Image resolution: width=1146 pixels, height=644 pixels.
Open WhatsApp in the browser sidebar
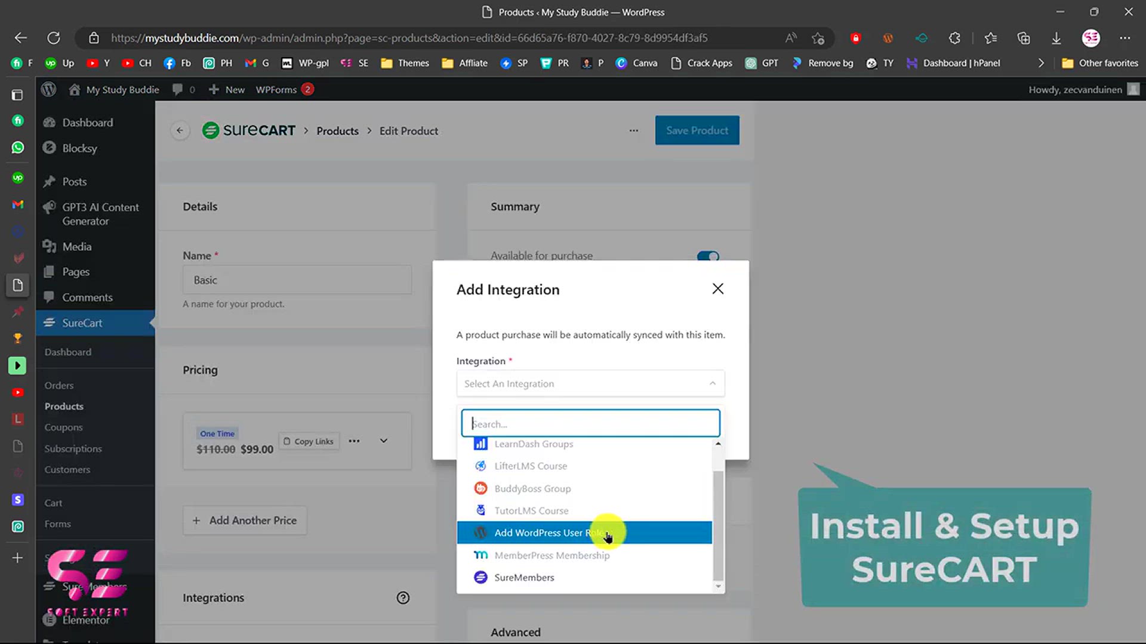pyautogui.click(x=18, y=147)
